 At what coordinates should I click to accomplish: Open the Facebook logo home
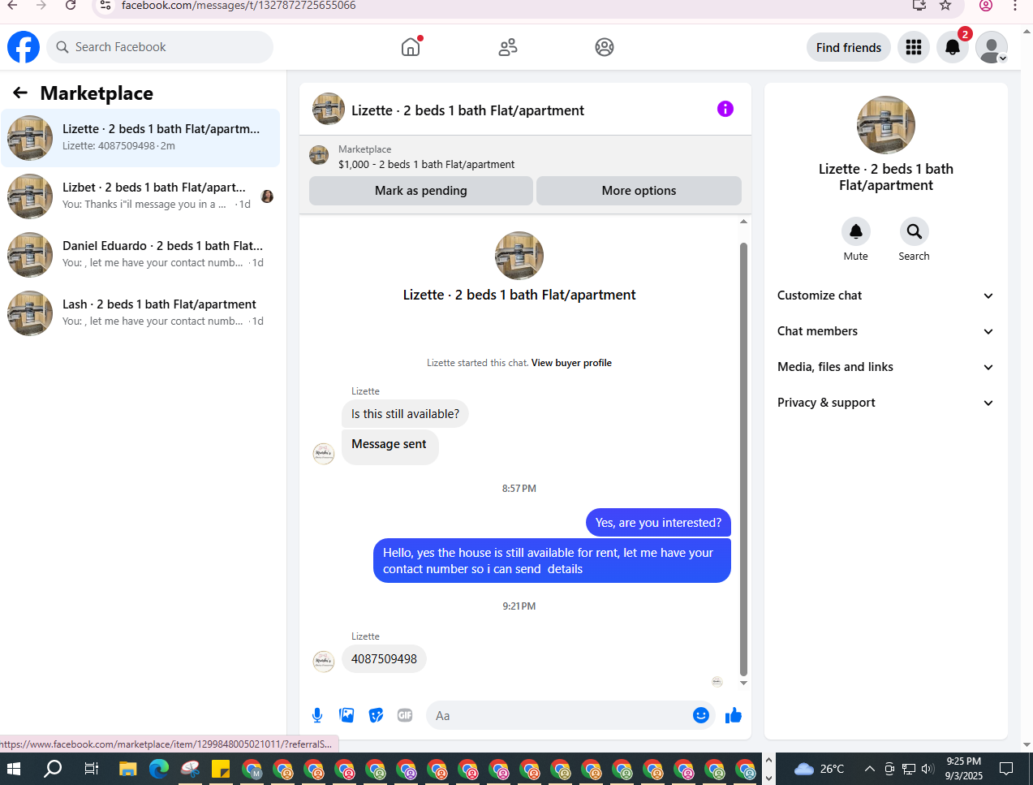pyautogui.click(x=24, y=47)
